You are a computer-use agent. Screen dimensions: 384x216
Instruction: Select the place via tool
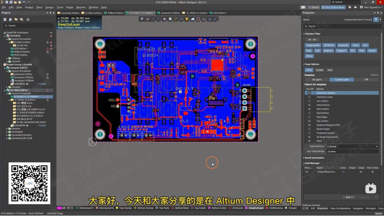pos(187,19)
